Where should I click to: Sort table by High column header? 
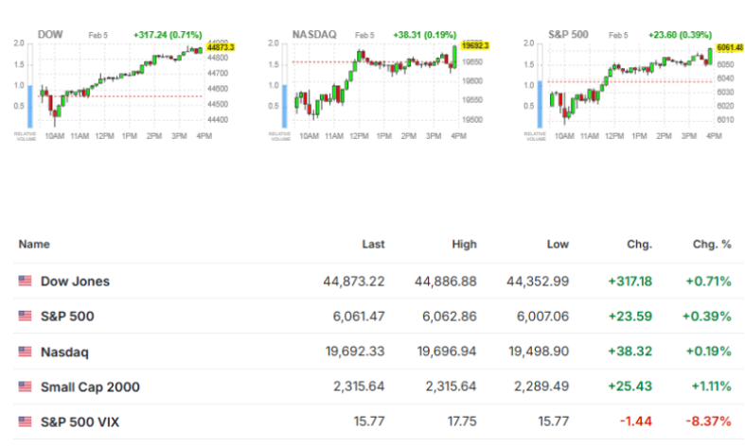[464, 245]
